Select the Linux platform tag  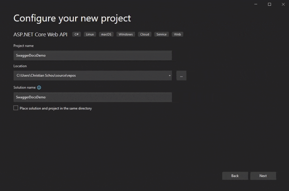[90, 34]
